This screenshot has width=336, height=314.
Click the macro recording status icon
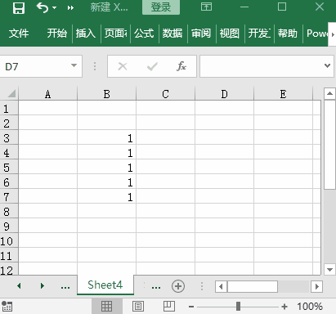(x=7, y=307)
